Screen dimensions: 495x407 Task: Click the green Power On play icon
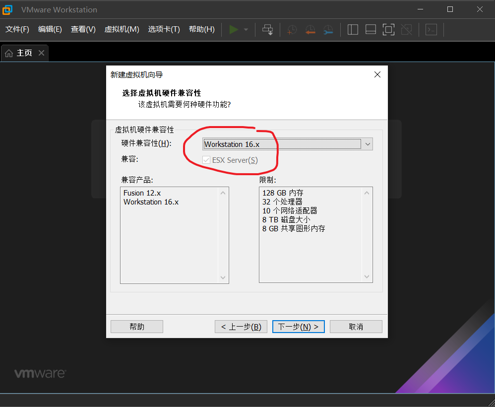pyautogui.click(x=234, y=30)
